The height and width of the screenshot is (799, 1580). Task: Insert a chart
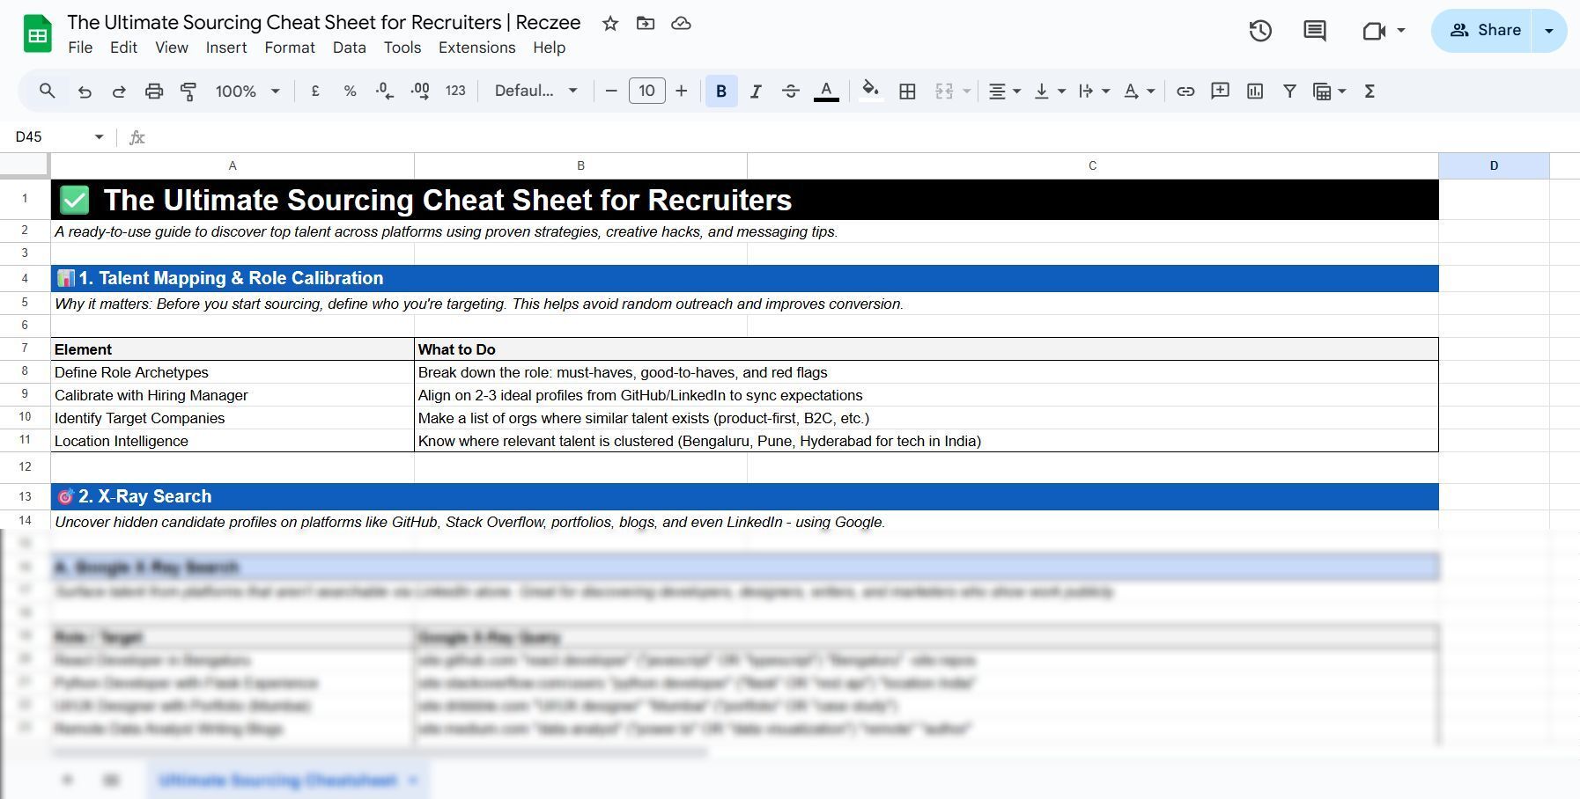click(x=1255, y=91)
